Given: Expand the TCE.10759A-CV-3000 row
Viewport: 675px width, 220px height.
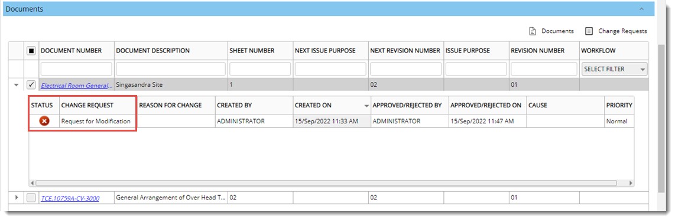Looking at the screenshot, I should pos(17,198).
